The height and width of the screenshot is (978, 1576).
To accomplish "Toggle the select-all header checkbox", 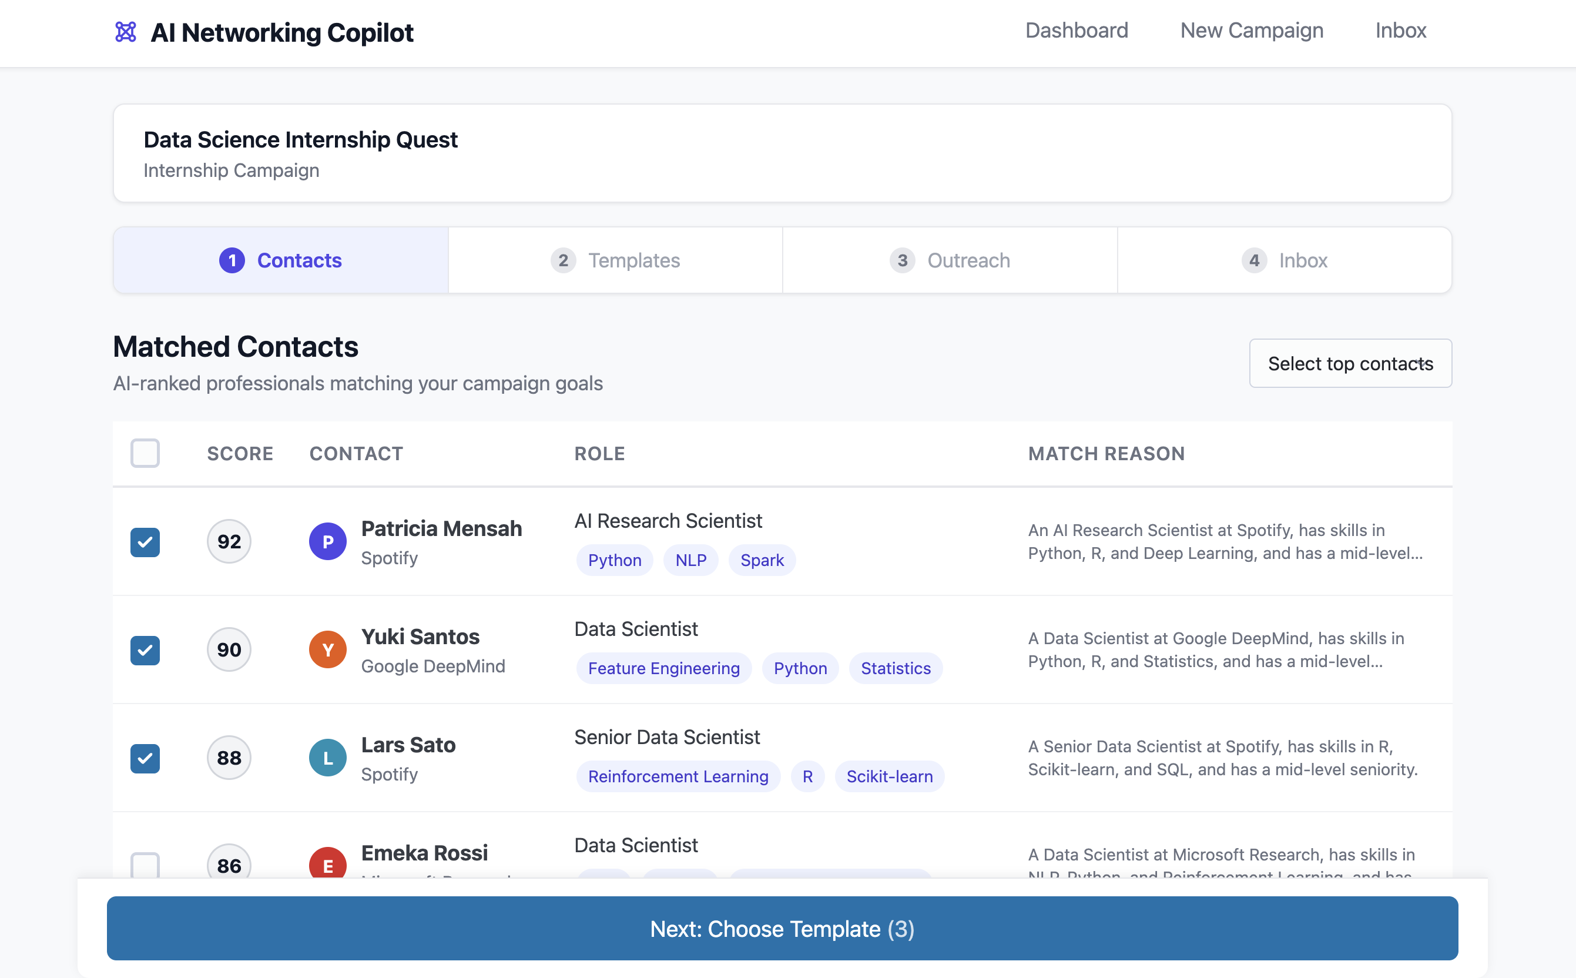I will pyautogui.click(x=145, y=453).
